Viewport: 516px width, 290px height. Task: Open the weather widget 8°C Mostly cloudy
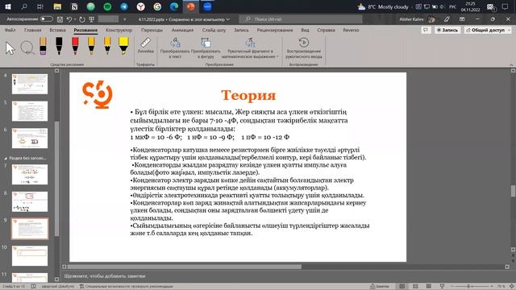[383, 6]
